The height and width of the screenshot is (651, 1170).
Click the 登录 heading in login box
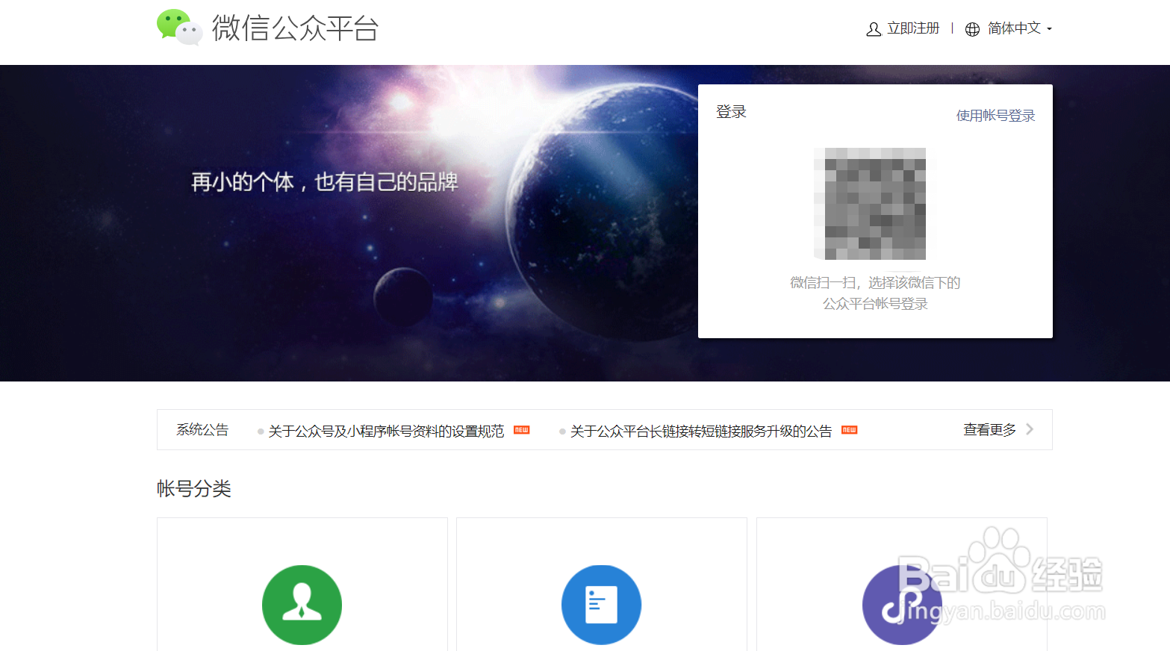[x=731, y=112]
